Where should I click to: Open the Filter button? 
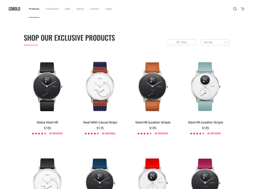182,42
